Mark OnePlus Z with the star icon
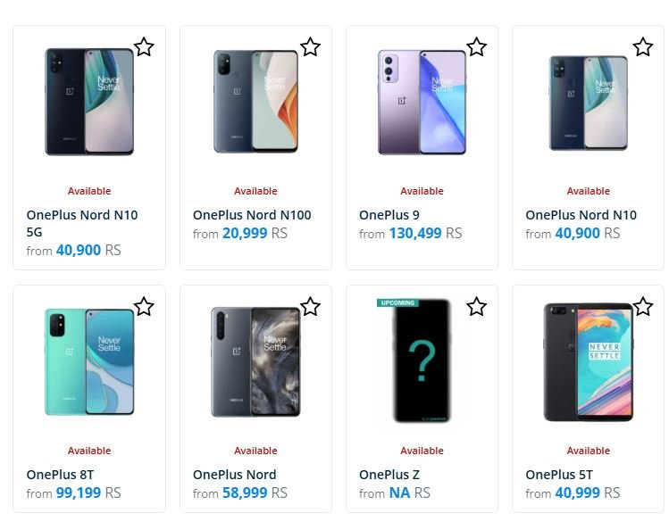Viewport: 669px width, 530px height. point(477,307)
